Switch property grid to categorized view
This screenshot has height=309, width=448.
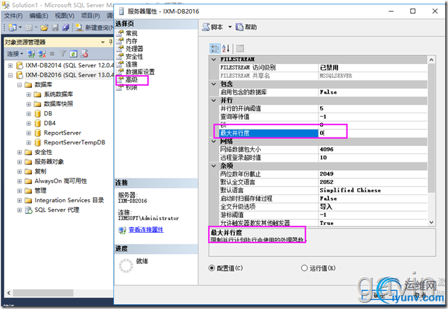(215, 49)
